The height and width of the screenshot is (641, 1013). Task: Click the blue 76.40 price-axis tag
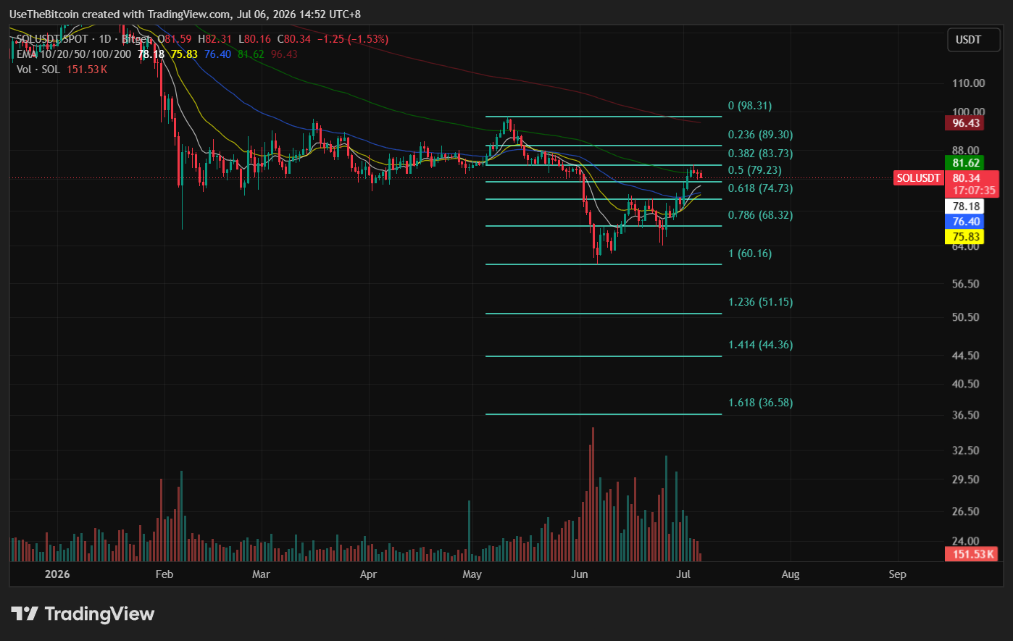click(x=966, y=222)
